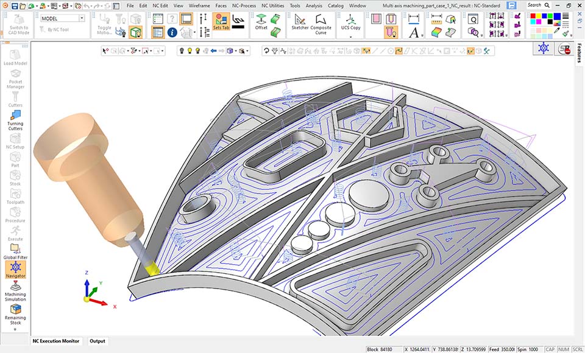This screenshot has width=585, height=353.
Task: Click the text annotation 'A' tool
Action: tap(414, 32)
